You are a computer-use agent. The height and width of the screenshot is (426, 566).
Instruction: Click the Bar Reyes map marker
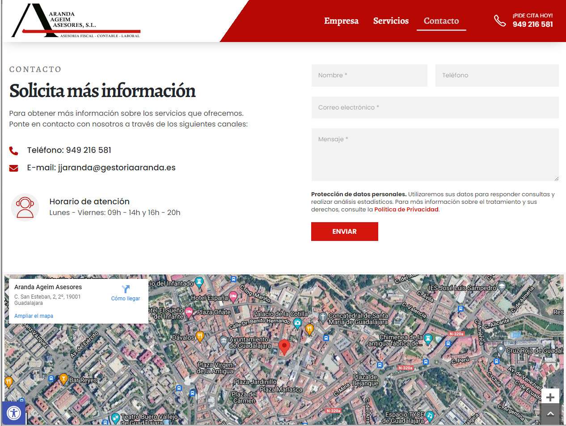64,379
